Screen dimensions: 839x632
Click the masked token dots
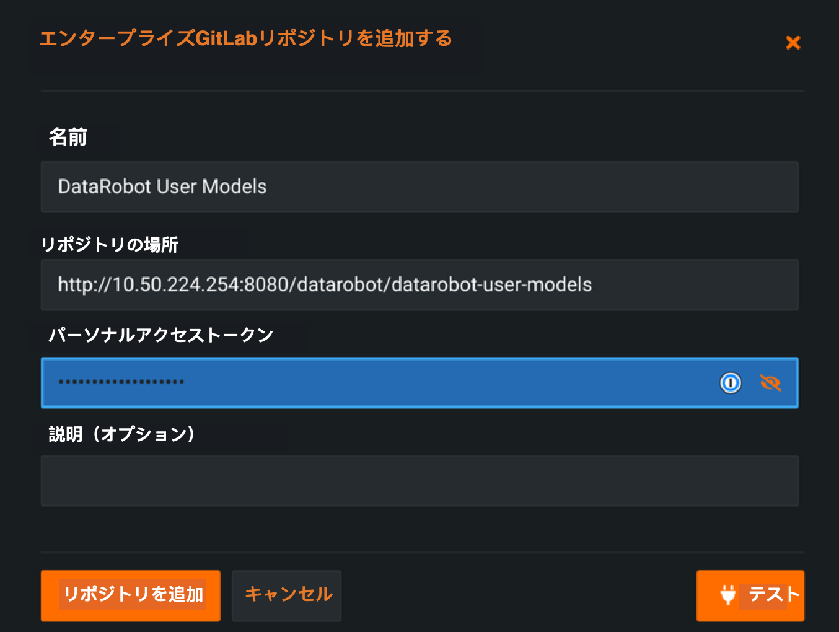tap(121, 382)
